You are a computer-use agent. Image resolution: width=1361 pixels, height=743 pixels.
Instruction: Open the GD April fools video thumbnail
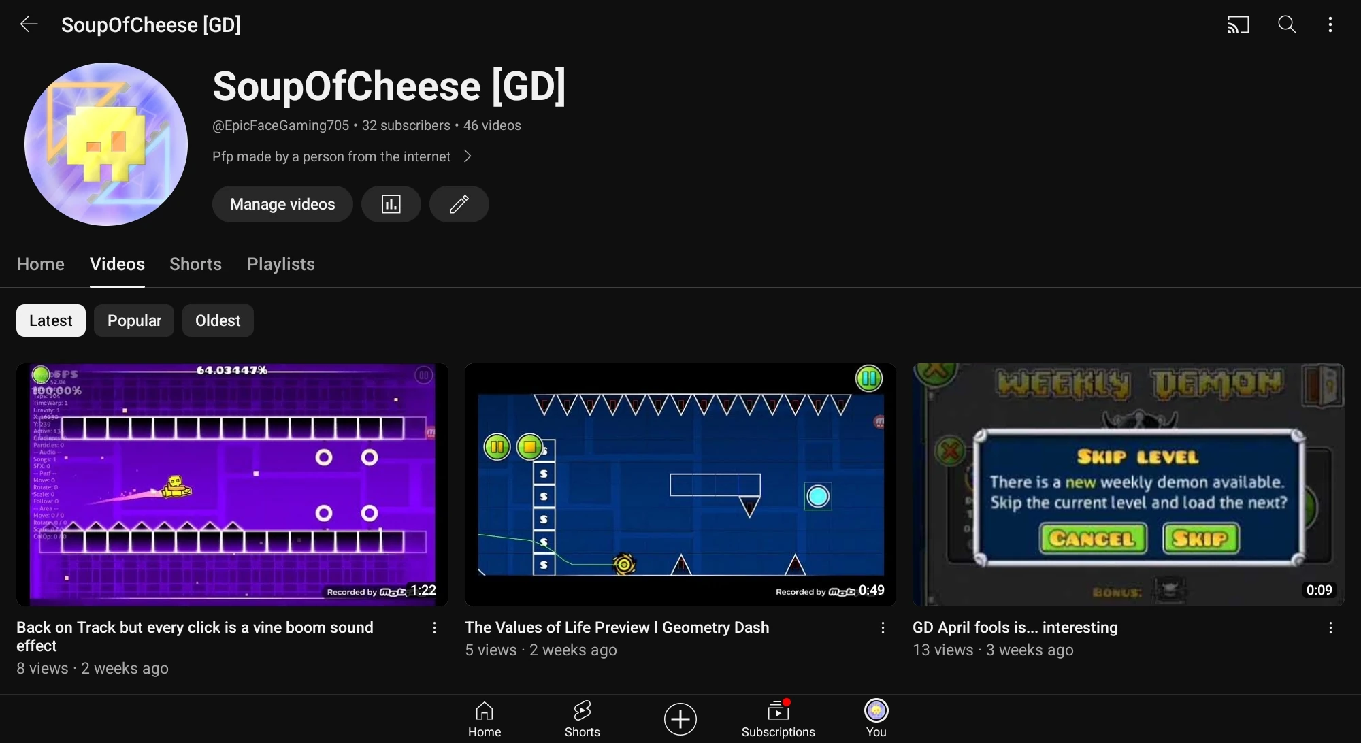click(1128, 484)
